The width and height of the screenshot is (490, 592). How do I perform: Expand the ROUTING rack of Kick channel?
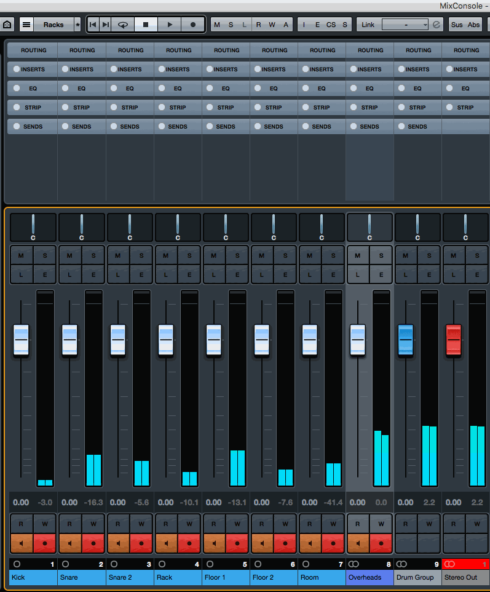tap(33, 50)
